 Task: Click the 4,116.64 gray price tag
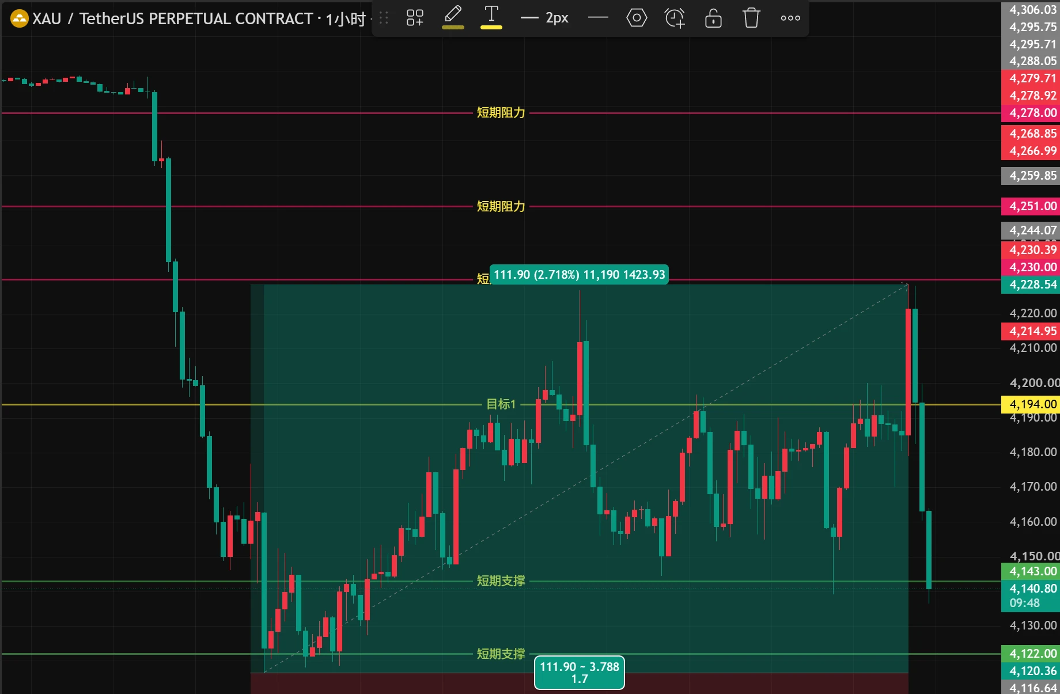(x=1031, y=688)
